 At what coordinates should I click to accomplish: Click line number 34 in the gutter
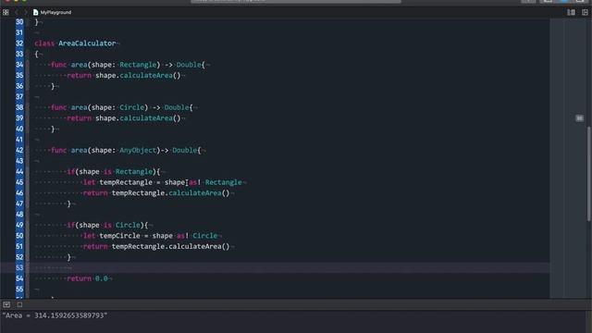19,65
